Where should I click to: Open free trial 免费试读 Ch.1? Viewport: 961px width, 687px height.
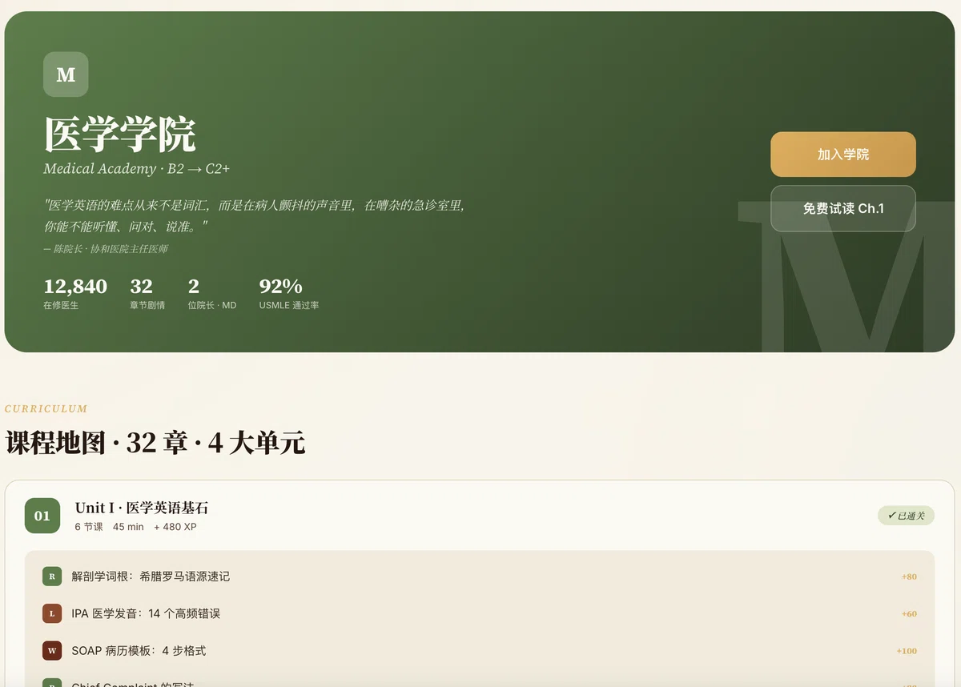pyautogui.click(x=843, y=208)
